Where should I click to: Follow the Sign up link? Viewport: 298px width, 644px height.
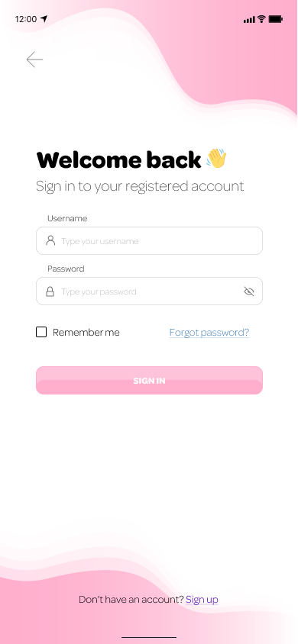pos(202,600)
